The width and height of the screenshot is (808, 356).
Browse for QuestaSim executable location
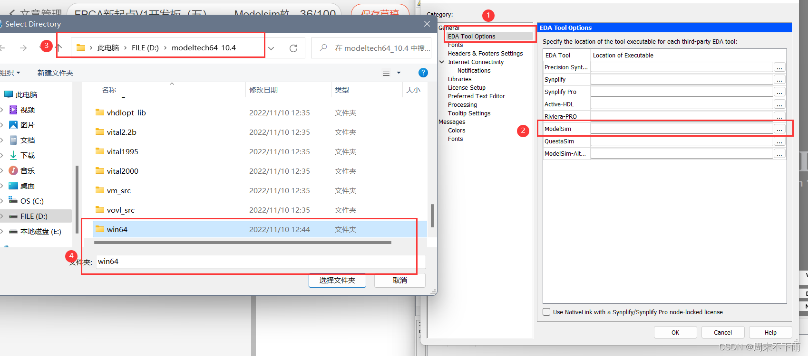[x=779, y=141]
